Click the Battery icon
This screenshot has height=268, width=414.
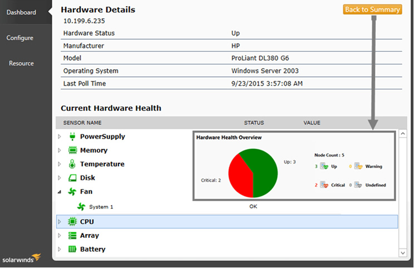[72, 249]
